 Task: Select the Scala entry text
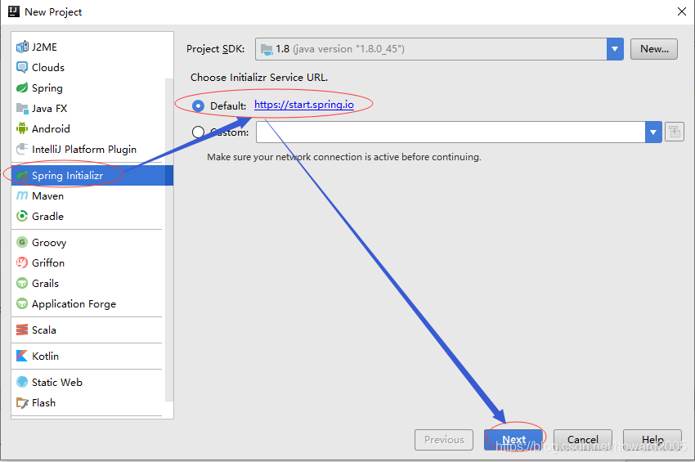(44, 330)
